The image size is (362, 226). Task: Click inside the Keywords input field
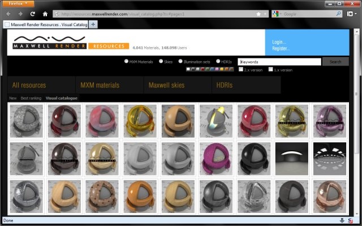(279, 62)
